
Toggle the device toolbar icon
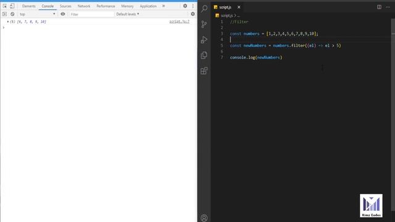pos(12,6)
